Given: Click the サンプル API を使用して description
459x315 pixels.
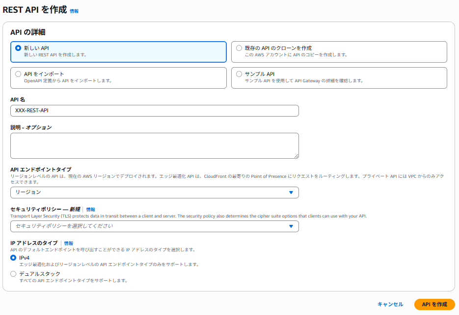Looking at the screenshot, I should tap(304, 81).
